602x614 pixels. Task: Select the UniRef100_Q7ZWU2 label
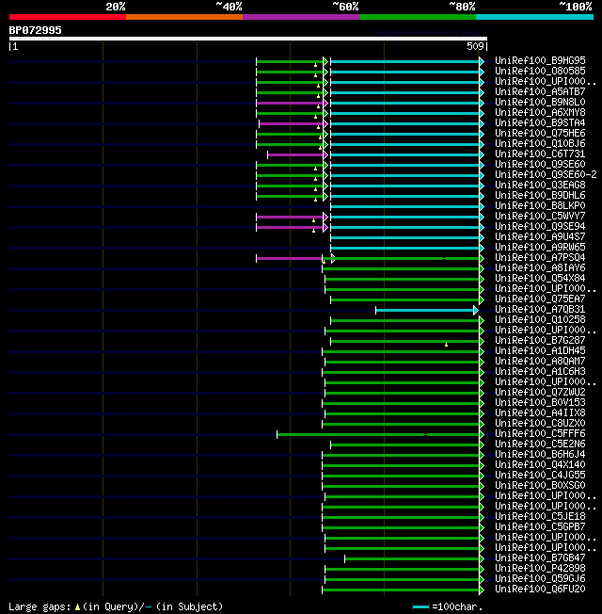(x=540, y=393)
